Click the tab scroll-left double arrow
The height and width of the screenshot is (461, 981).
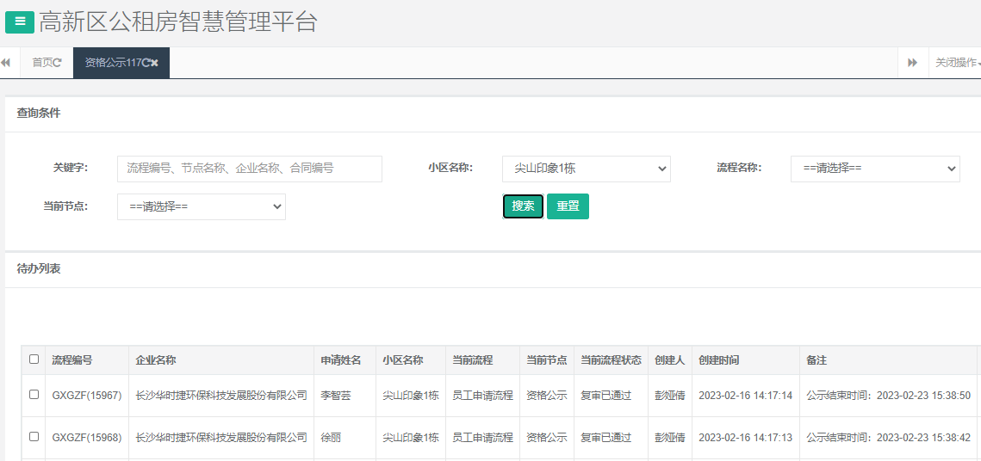point(6,63)
